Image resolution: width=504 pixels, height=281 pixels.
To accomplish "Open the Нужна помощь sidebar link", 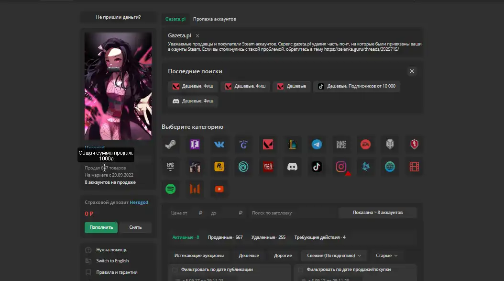I will pos(112,250).
